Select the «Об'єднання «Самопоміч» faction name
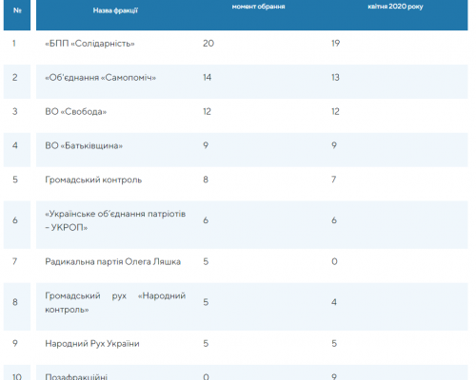This screenshot has height=380, width=476. coord(101,78)
